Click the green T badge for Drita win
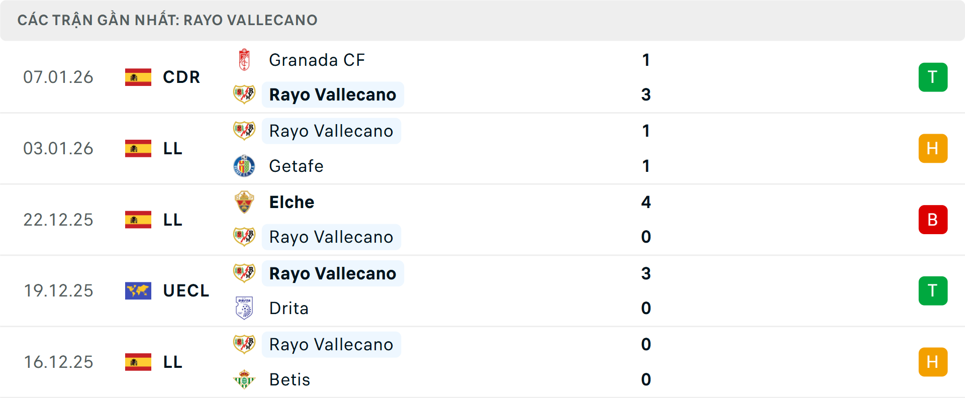 tap(933, 290)
